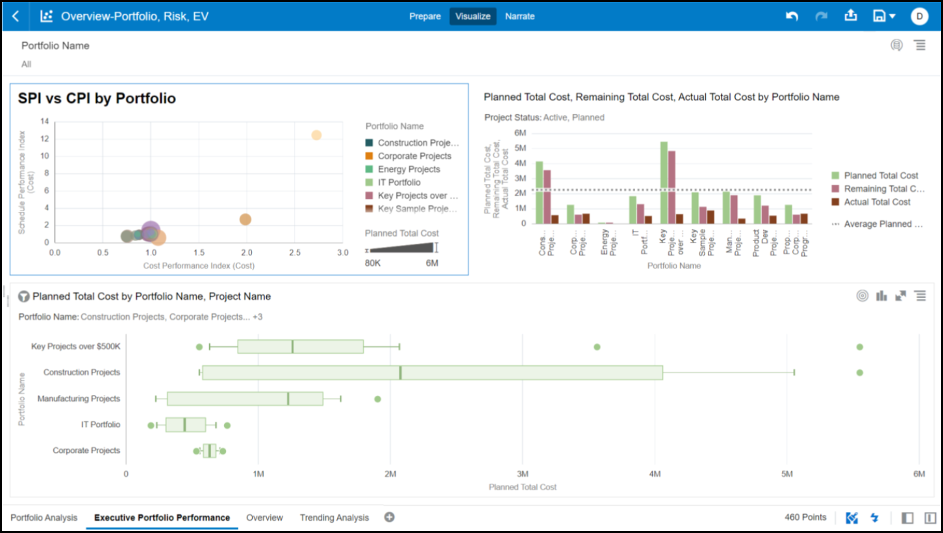Click the Manufacturing Projects axis label
Screen dimensions: 943x533
coord(79,398)
